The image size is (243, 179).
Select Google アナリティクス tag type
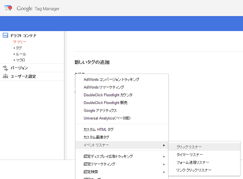[x=122, y=111]
